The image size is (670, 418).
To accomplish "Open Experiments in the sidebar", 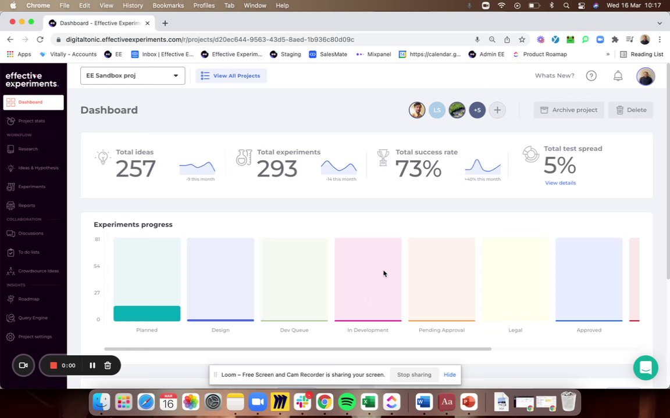I will coord(31,187).
